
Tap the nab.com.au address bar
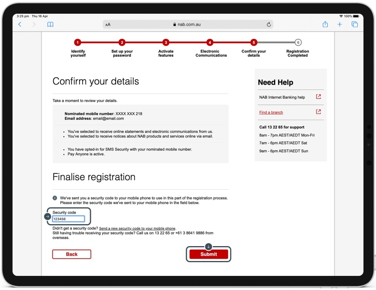[187, 24]
